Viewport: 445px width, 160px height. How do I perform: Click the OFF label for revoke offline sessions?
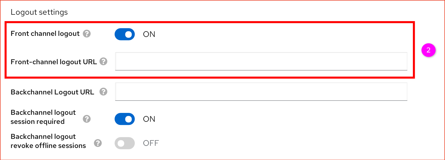(x=151, y=143)
